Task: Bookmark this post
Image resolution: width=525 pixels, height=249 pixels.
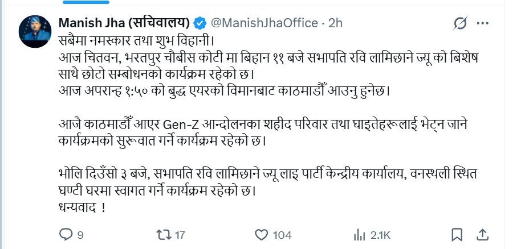Action: coord(457,235)
